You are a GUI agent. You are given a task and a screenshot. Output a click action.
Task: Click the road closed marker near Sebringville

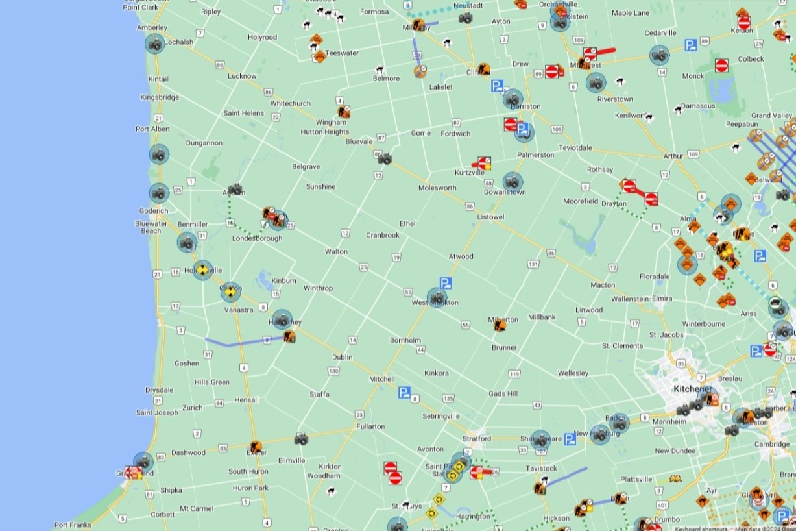(390, 469)
